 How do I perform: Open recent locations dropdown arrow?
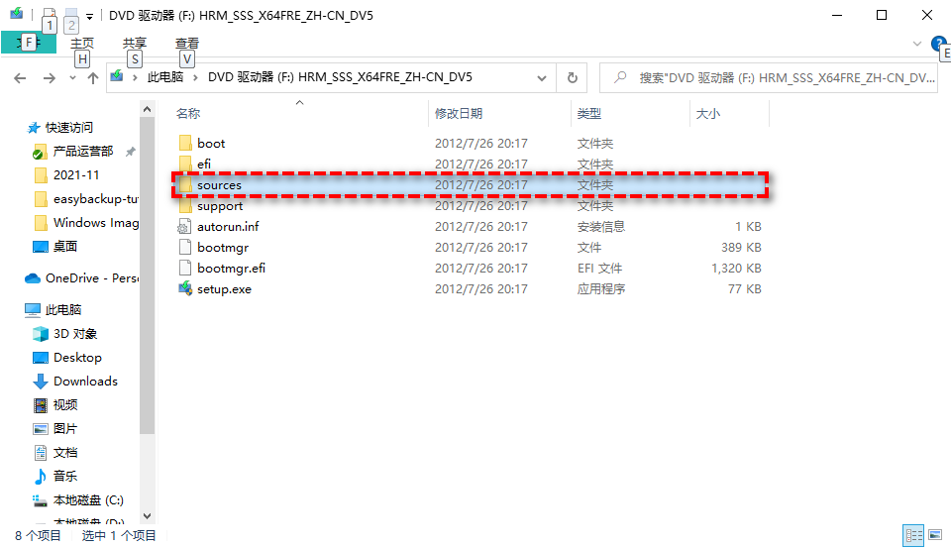coord(72,78)
